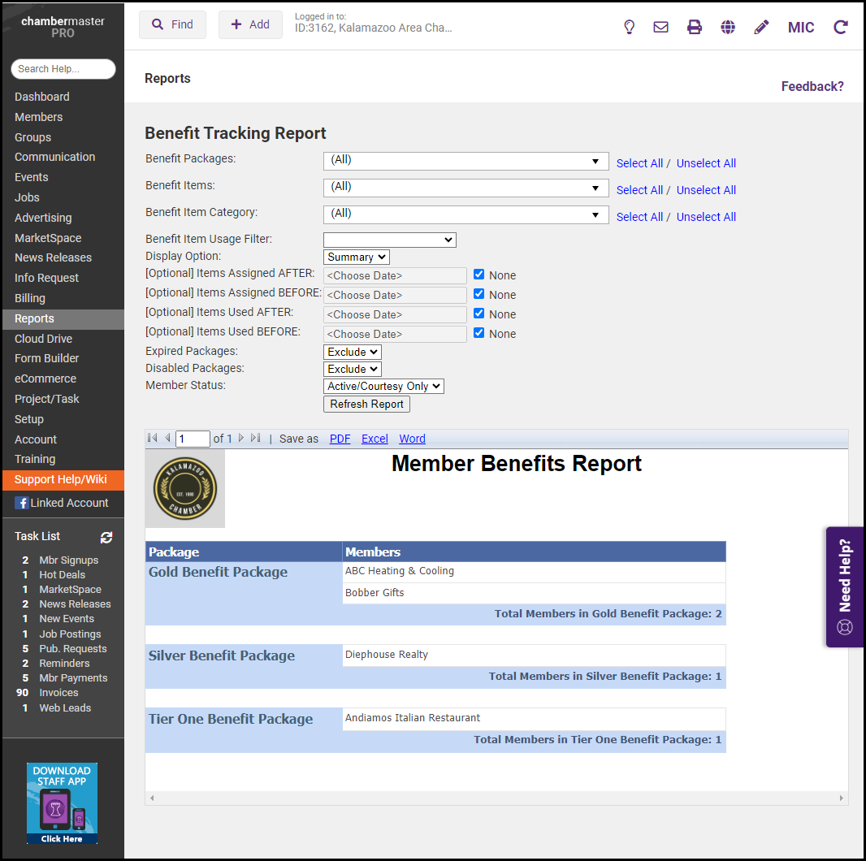Open Billing in the left sidebar
Screen dimensions: 866x861
30,298
